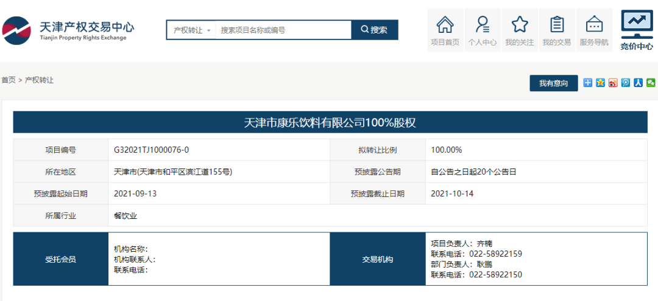Click the 机构联系人 line
The height and width of the screenshot is (301, 658).
point(135,260)
